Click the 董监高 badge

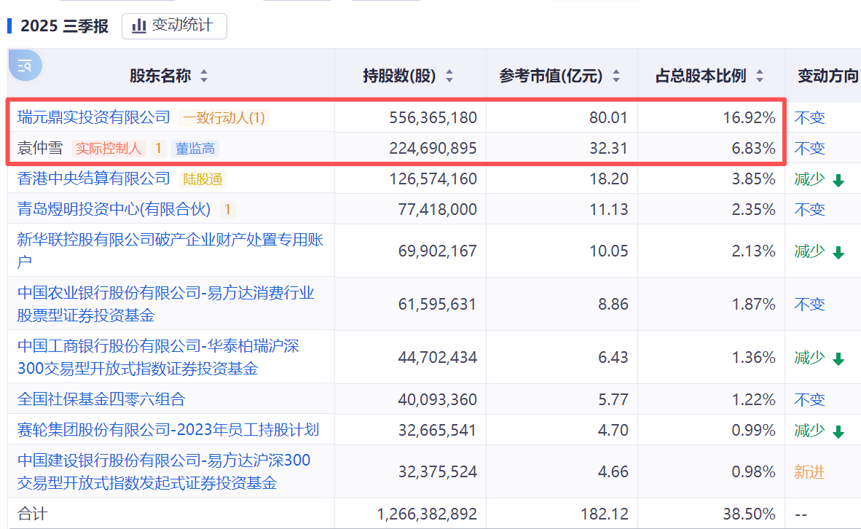point(195,149)
